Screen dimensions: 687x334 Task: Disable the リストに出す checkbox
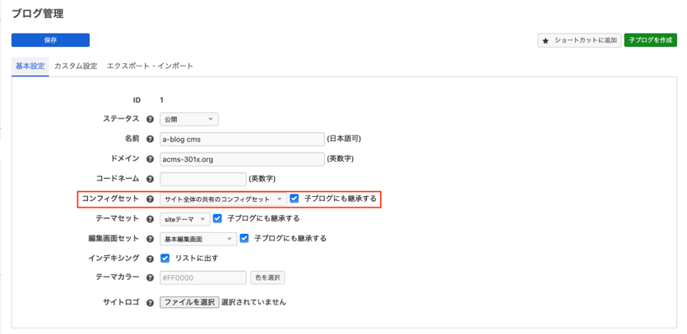[165, 259]
